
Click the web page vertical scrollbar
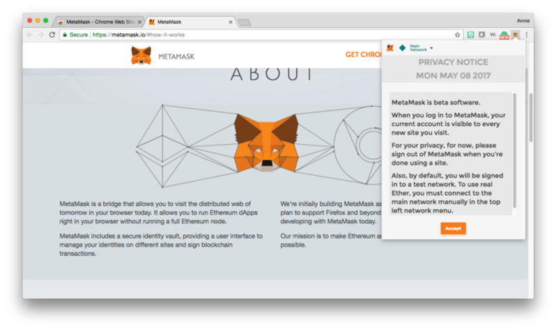(531, 118)
